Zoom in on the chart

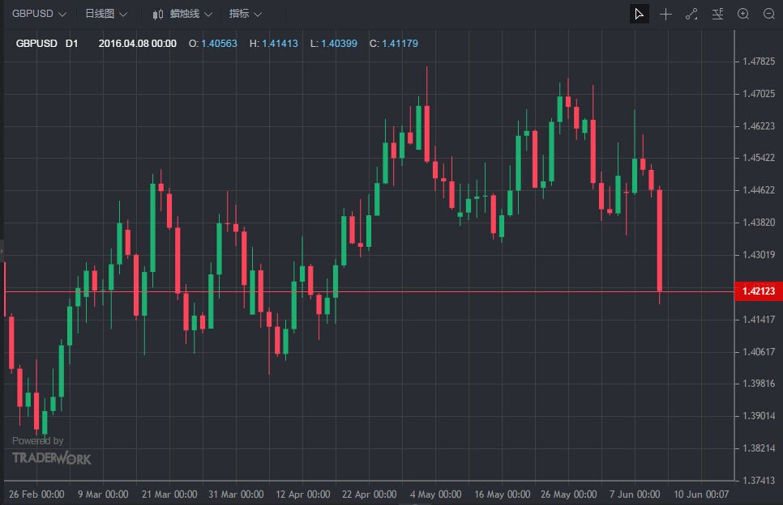click(743, 14)
